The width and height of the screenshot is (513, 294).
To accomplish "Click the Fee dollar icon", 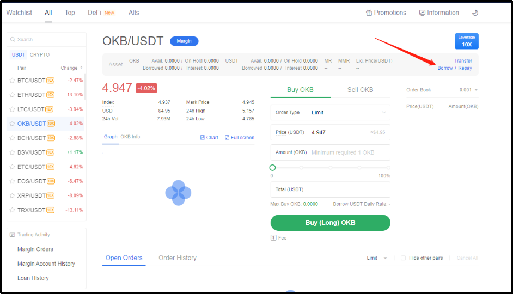I will click(273, 238).
